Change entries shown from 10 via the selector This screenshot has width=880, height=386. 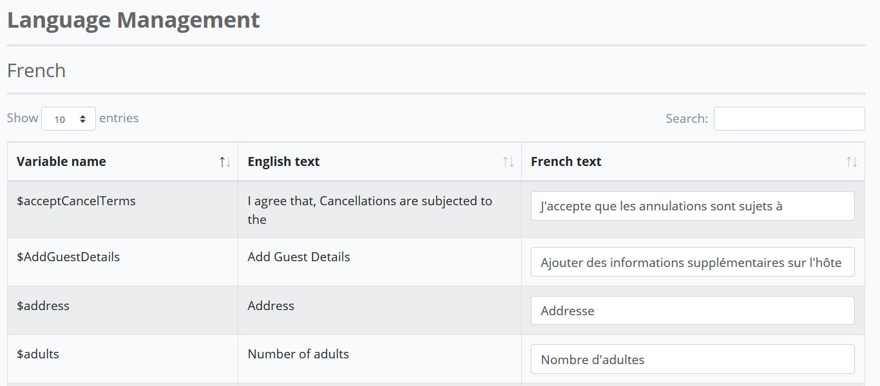(x=68, y=118)
